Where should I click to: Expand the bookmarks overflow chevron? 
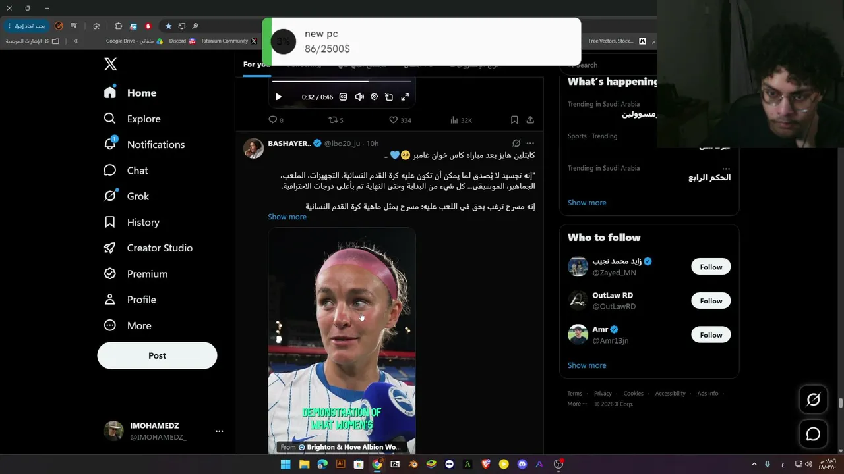pos(75,41)
